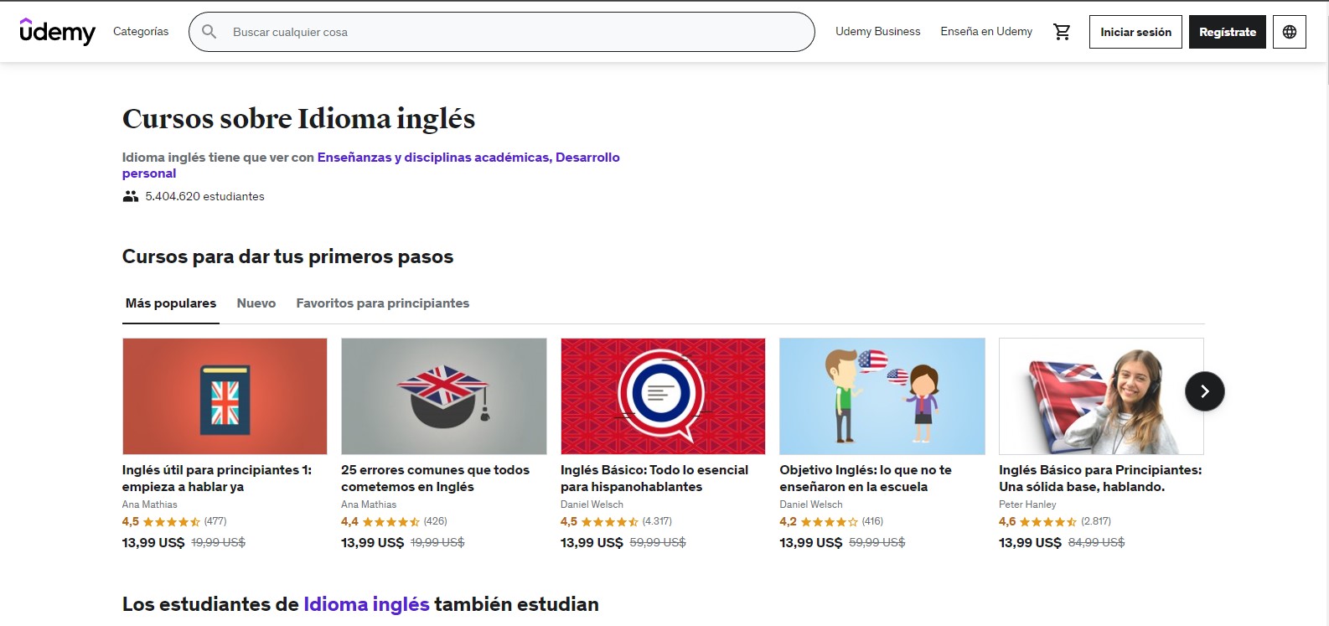Viewport: 1329px width, 626px height.
Task: Click the star rating with (4.317) reviews
Action: [x=616, y=521]
